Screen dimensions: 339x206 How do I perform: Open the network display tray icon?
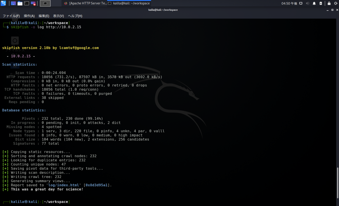tap(301, 3)
